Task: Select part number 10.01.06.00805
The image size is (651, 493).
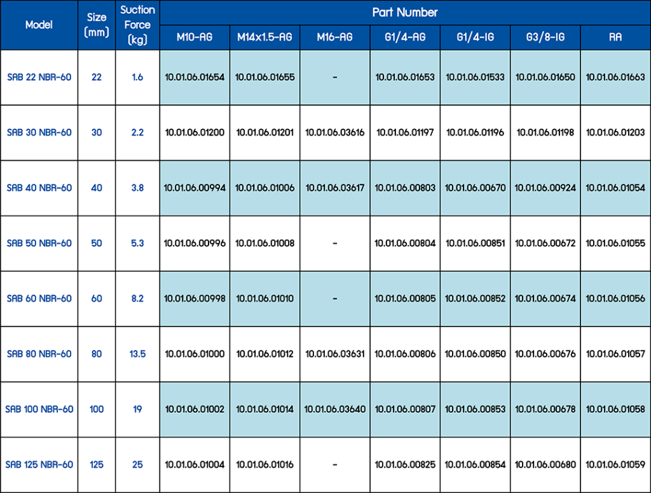Action: click(405, 298)
